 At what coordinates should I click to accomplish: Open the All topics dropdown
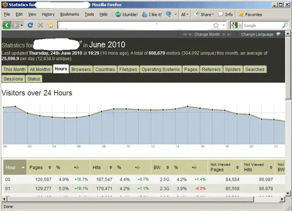(x=185, y=14)
